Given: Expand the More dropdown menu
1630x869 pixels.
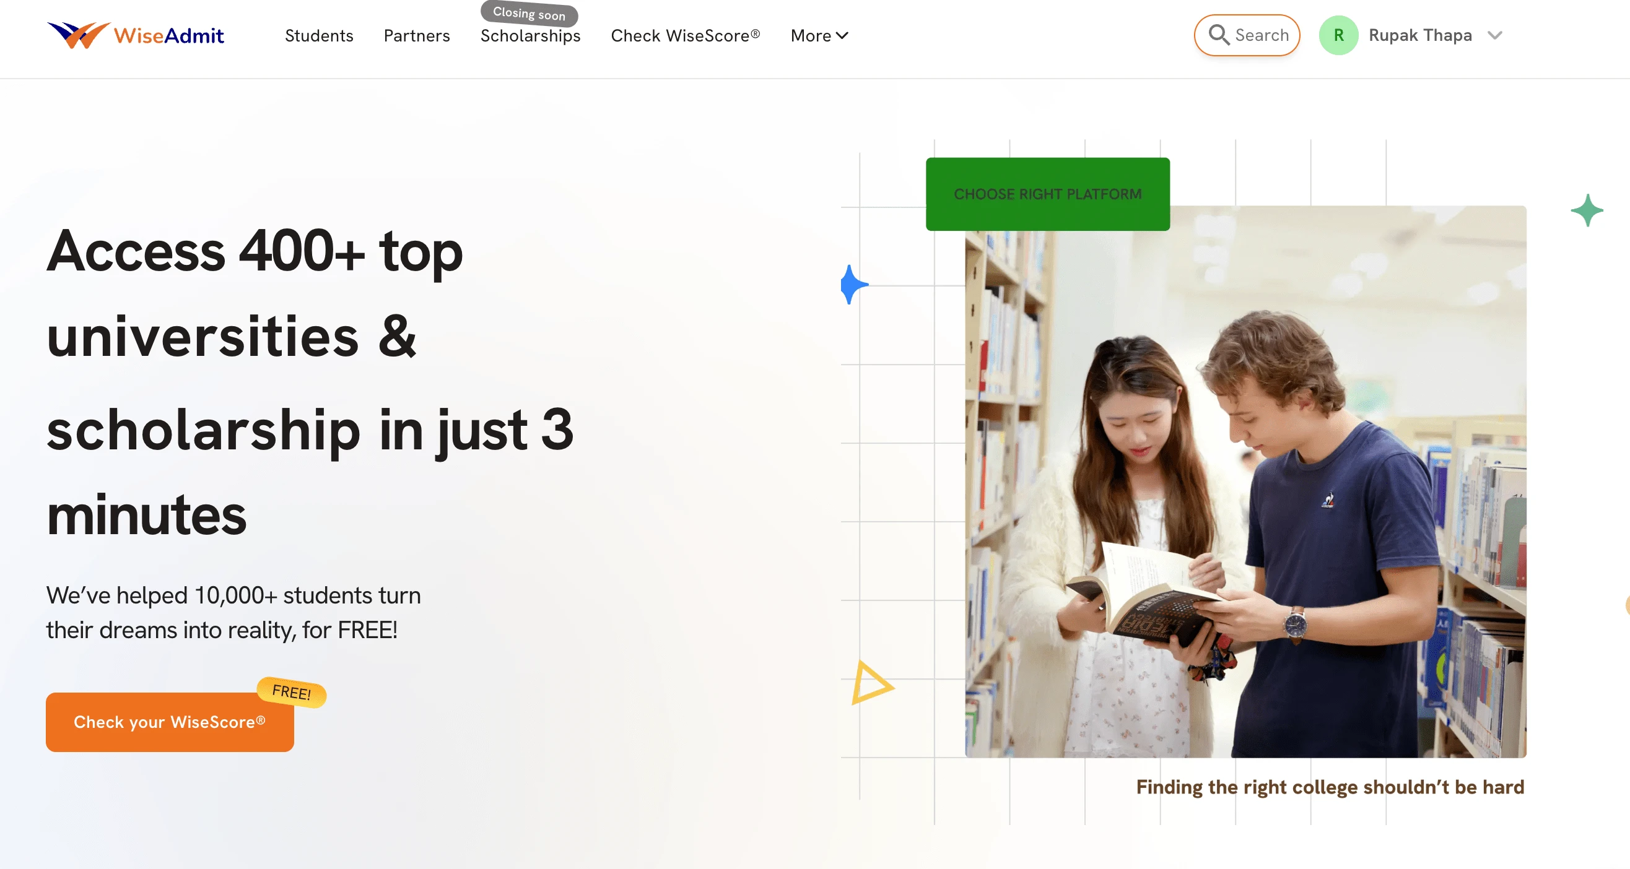Looking at the screenshot, I should [x=819, y=35].
